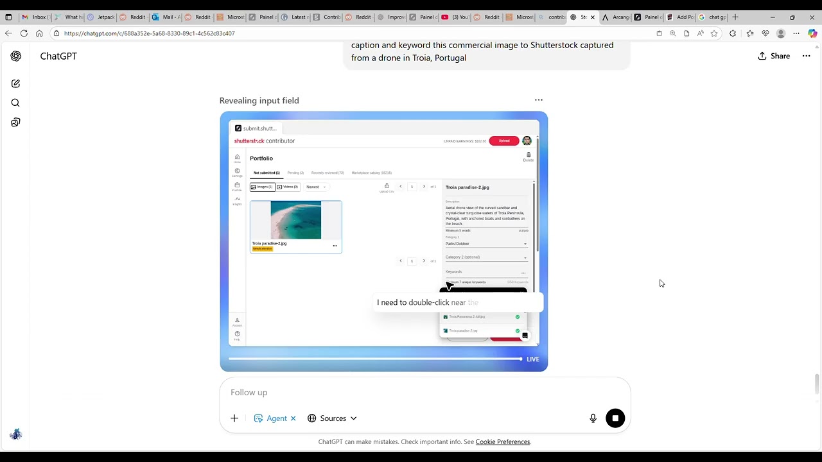The width and height of the screenshot is (822, 462).
Task: Open the favorites list icon in toolbar
Action: click(x=749, y=33)
